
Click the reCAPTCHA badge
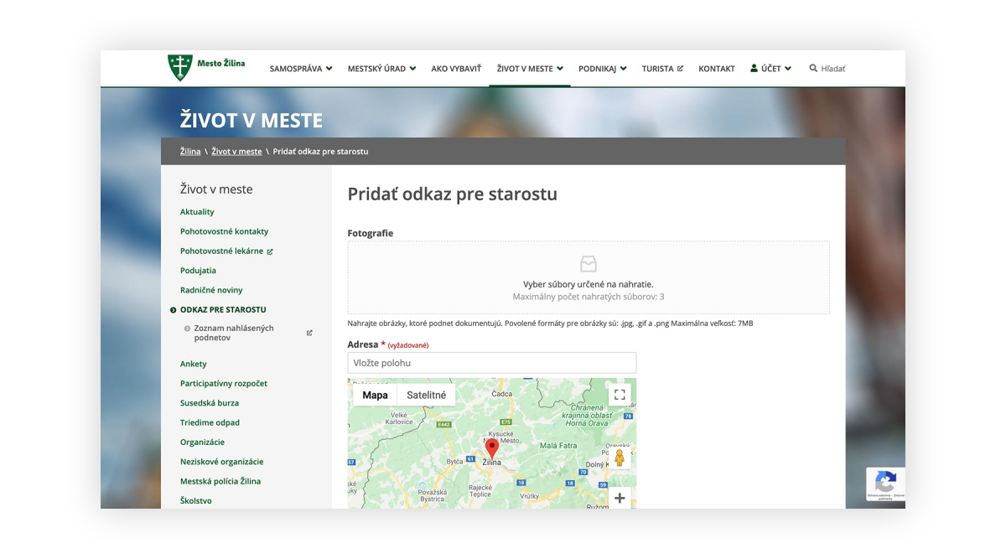(885, 484)
